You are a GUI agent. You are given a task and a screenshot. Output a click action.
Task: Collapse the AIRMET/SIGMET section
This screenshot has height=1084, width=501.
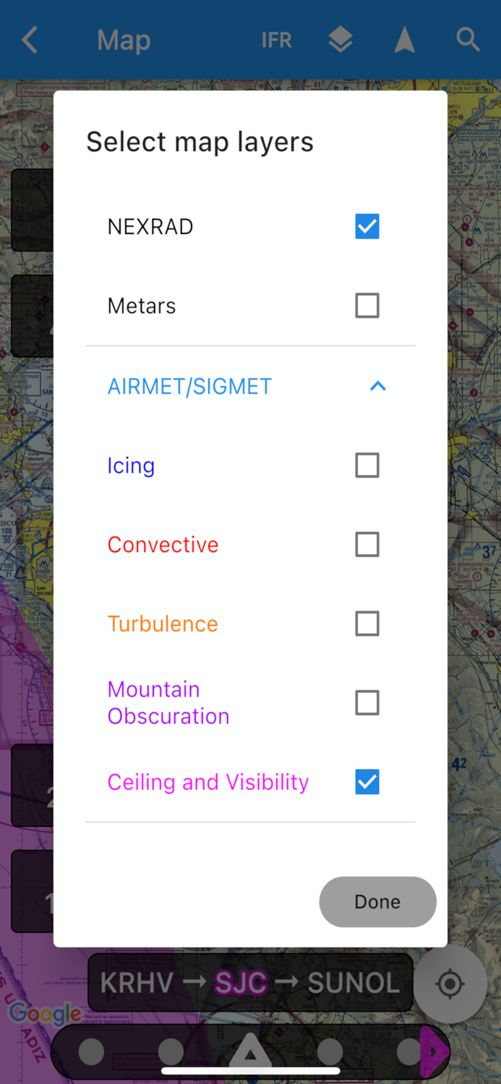(377, 387)
